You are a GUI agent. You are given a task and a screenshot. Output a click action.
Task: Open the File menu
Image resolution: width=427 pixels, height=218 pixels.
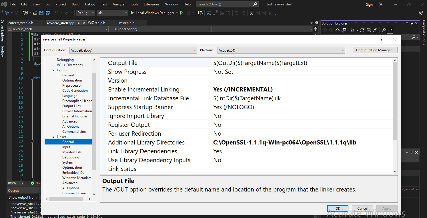13,4
